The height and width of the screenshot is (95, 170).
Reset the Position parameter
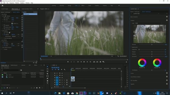pos(22,18)
